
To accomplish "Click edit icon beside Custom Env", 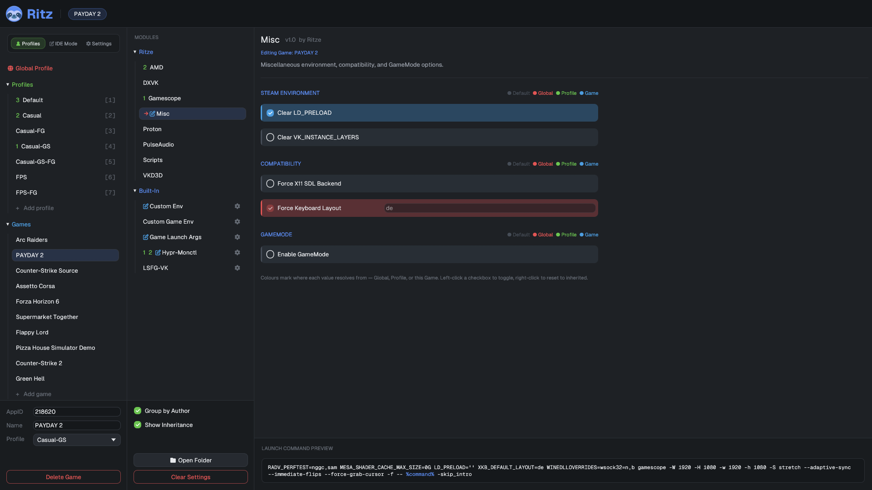I will point(146,206).
